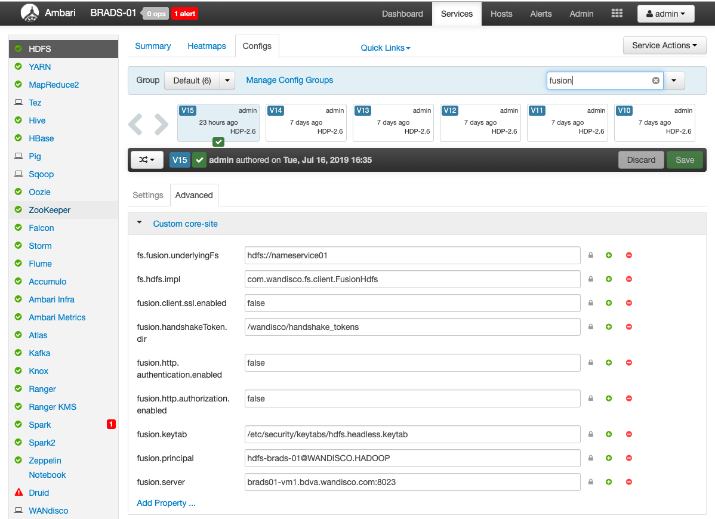Click the Ambari logo icon
Image resolution: width=715 pixels, height=519 pixels.
[x=30, y=13]
